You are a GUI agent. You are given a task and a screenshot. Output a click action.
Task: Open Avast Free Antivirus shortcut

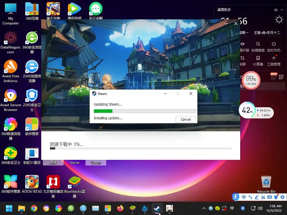tap(10, 71)
